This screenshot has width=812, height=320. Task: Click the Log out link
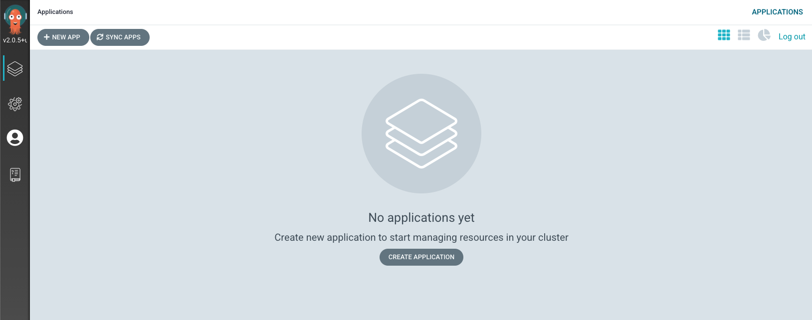click(792, 37)
